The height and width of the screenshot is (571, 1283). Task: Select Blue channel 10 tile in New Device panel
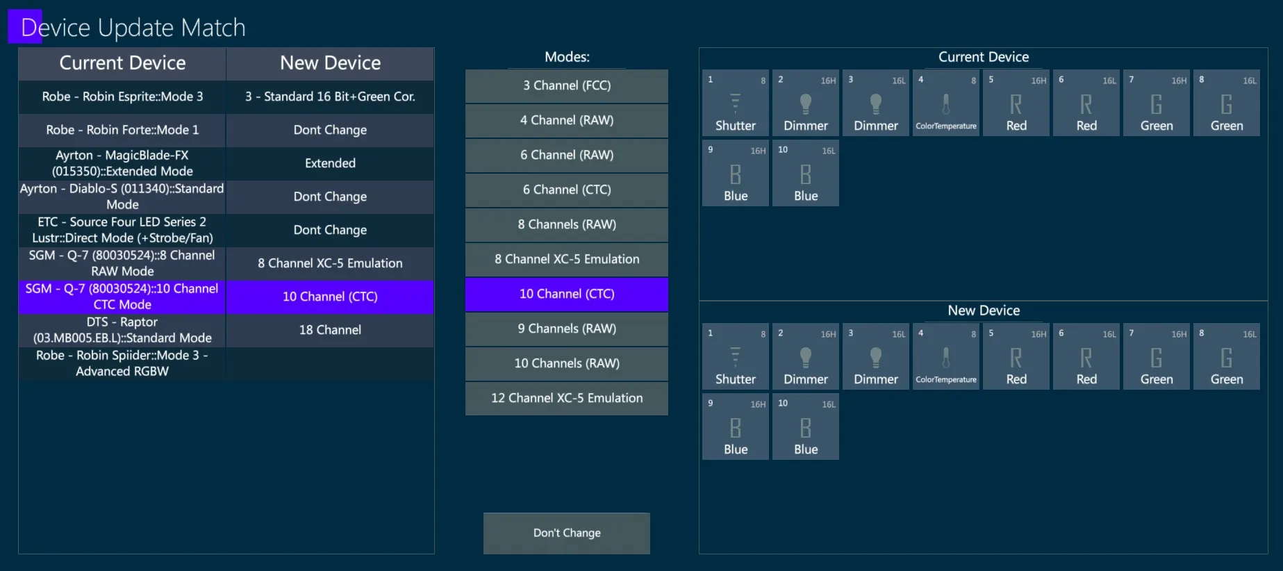click(806, 427)
